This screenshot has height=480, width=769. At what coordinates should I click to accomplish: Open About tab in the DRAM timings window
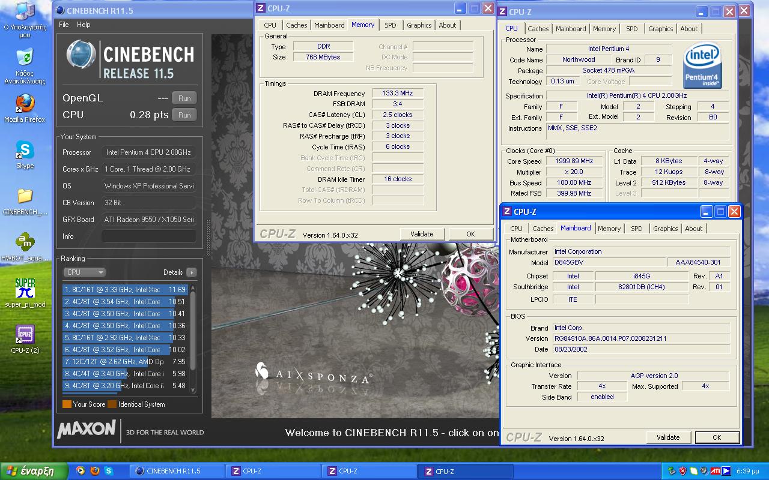pyautogui.click(x=448, y=25)
